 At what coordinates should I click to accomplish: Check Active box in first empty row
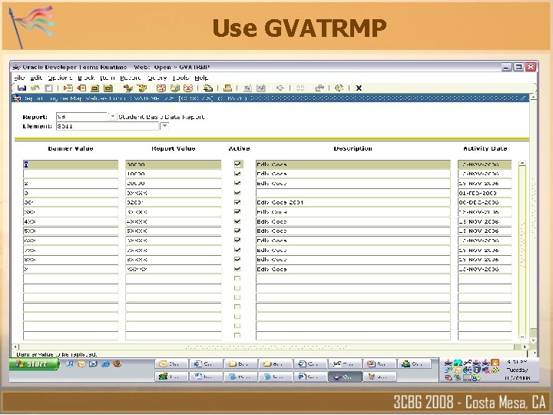(237, 278)
